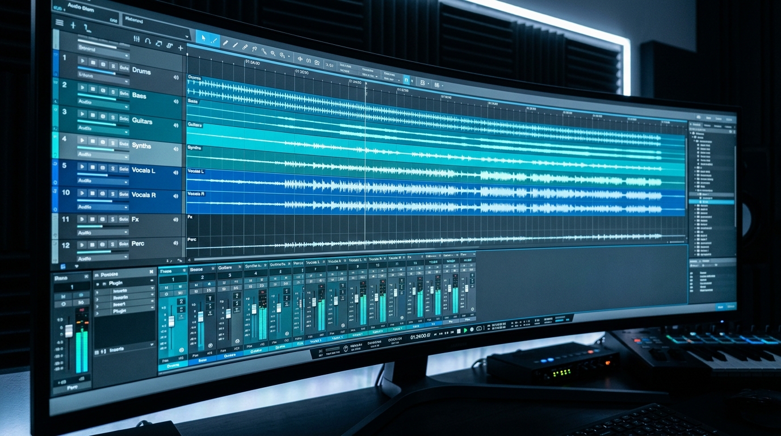This screenshot has height=436, width=781.
Task: Click the plus add-track icon beside hamburger
Action: 73,25
